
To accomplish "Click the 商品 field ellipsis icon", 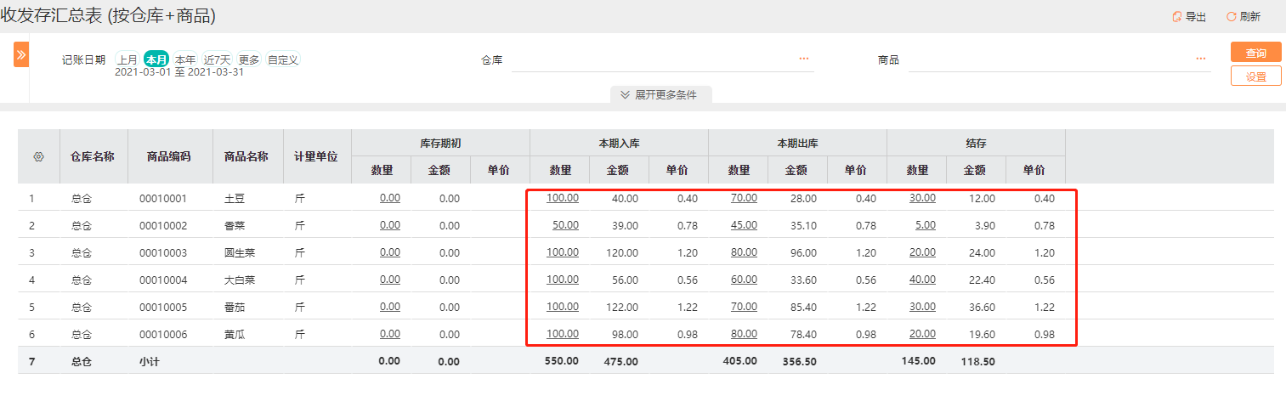I will click(x=1201, y=59).
